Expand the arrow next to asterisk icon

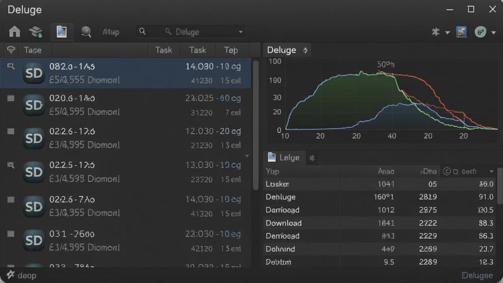tap(447, 32)
